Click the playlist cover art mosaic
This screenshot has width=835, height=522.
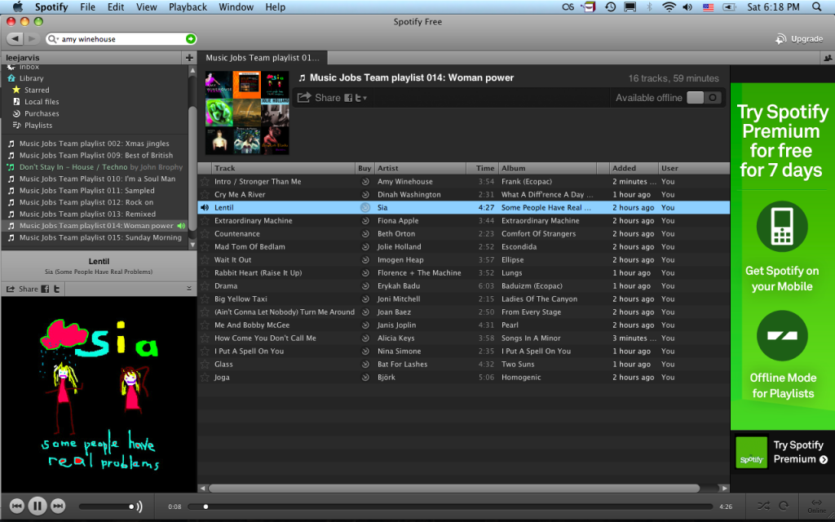click(247, 113)
